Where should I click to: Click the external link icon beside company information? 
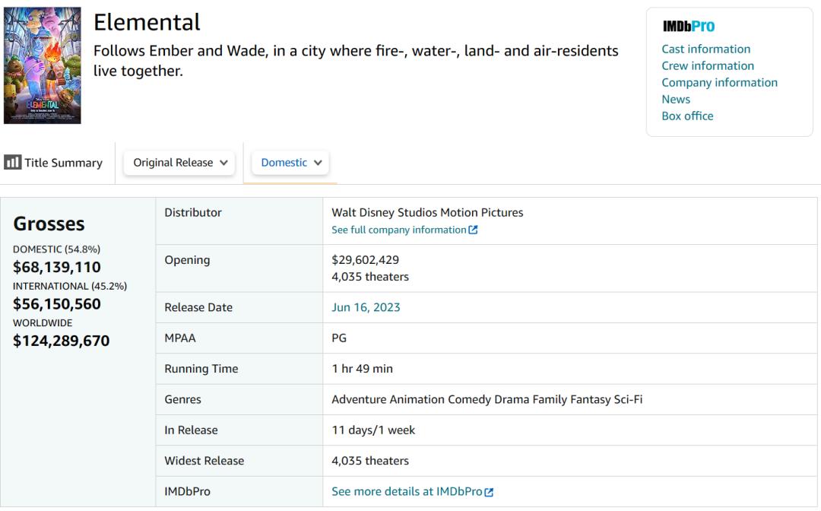(474, 230)
